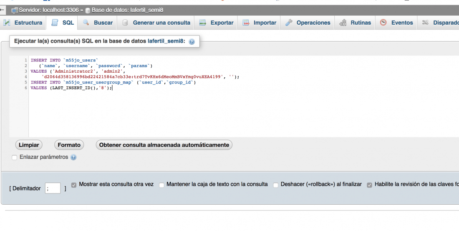Open the Disparadores tab
The image size is (459, 231).
(x=439, y=23)
